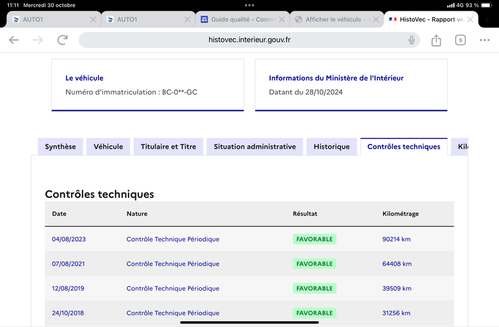Close the Afficher le véhicule tab

pyautogui.click(x=376, y=19)
